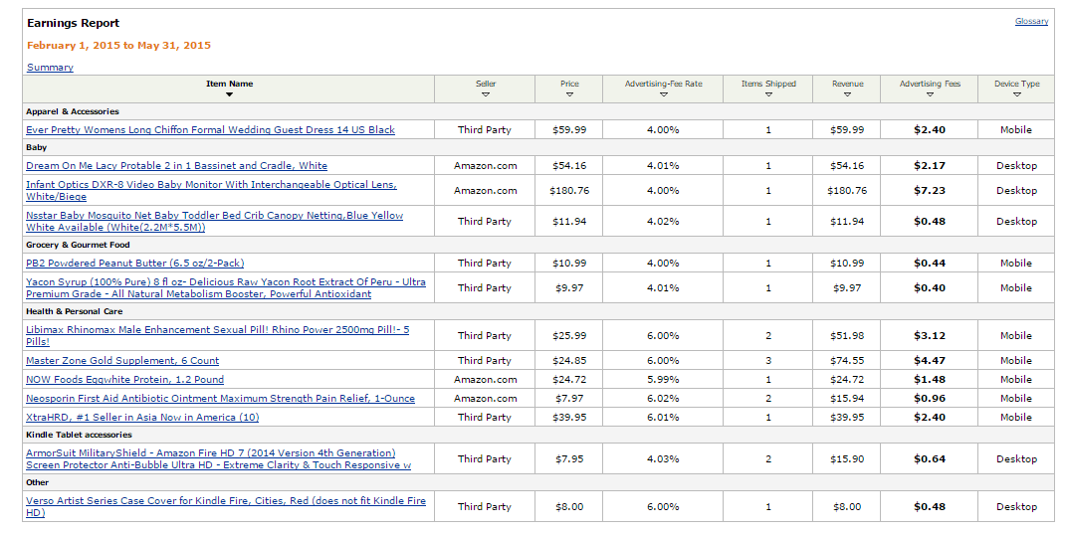Click the $0.64 advertising fee
Viewport: 1066px width, 536px height.
point(930,459)
